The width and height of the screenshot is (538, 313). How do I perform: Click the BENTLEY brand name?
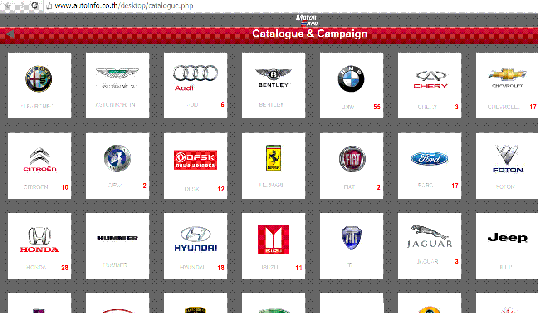coord(271,105)
